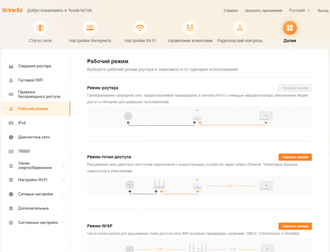Open the Настройки Wi-Fi top icon
The width and height of the screenshot is (330, 252).
coord(140,28)
